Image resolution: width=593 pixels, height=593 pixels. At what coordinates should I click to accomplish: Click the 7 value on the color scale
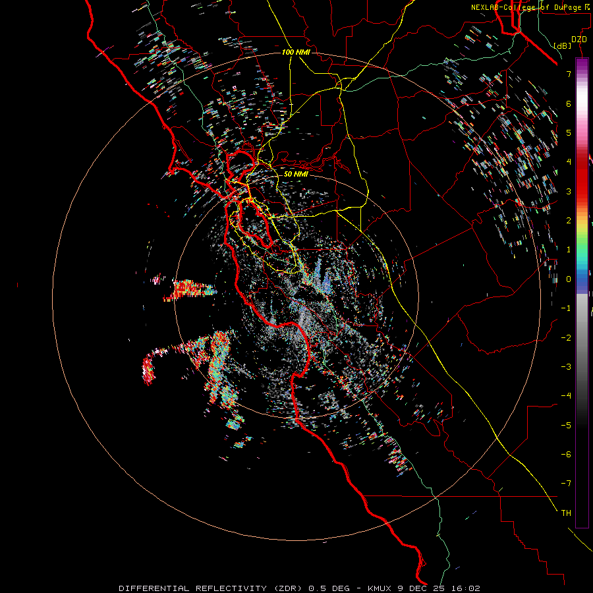[x=569, y=74]
